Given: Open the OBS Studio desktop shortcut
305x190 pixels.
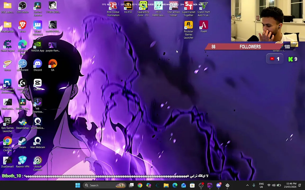Looking at the screenshot, I should click(23, 7).
